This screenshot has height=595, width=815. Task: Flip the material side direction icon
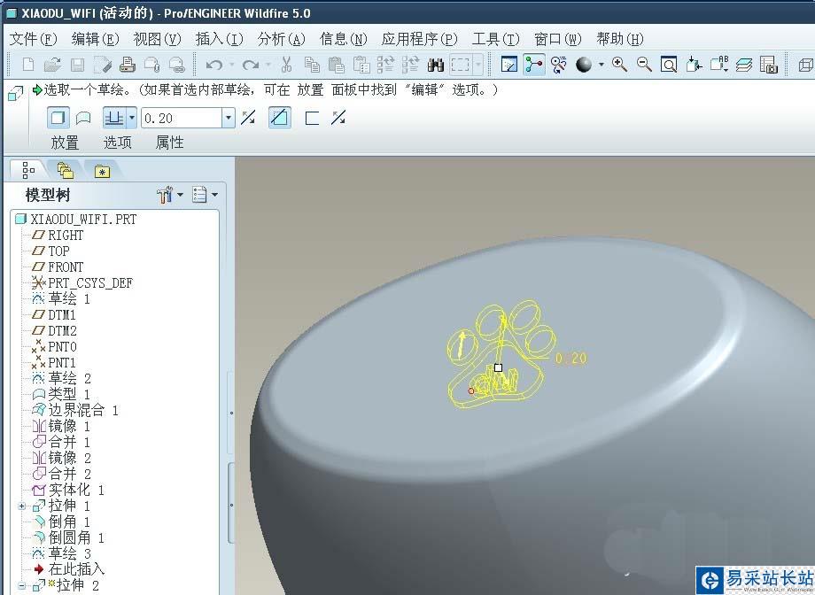338,118
